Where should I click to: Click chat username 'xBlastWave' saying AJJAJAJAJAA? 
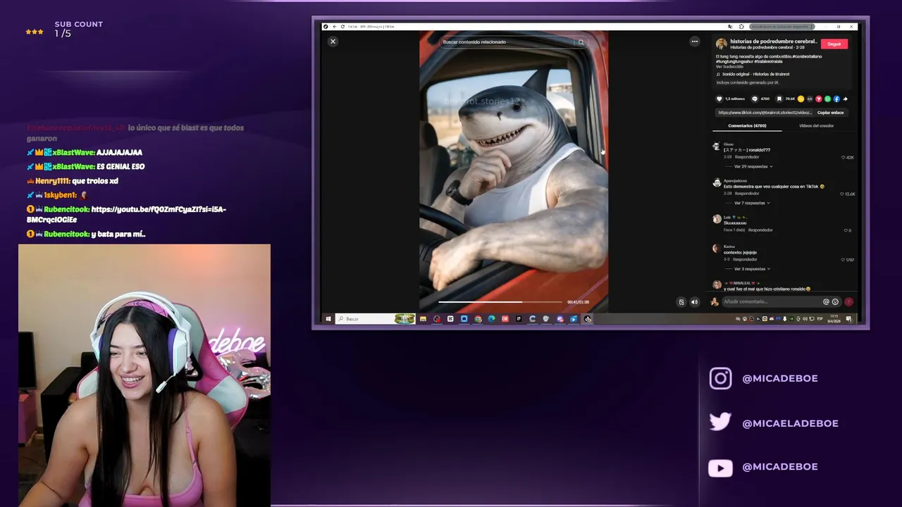(73, 152)
